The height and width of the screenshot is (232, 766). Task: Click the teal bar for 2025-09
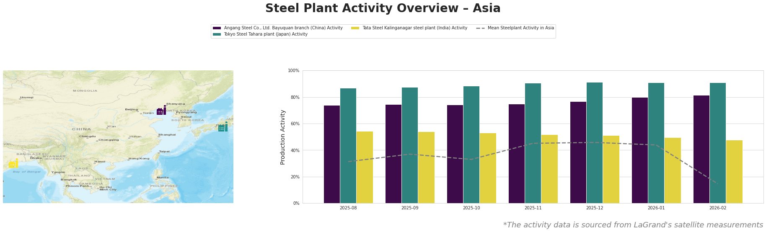(410, 145)
